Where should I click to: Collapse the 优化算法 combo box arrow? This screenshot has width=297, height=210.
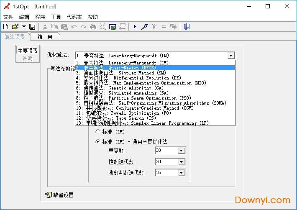click(x=231, y=56)
